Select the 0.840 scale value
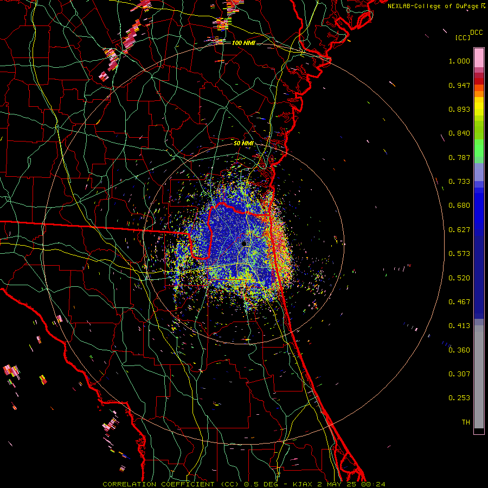This screenshot has height=488, width=488. click(x=459, y=133)
